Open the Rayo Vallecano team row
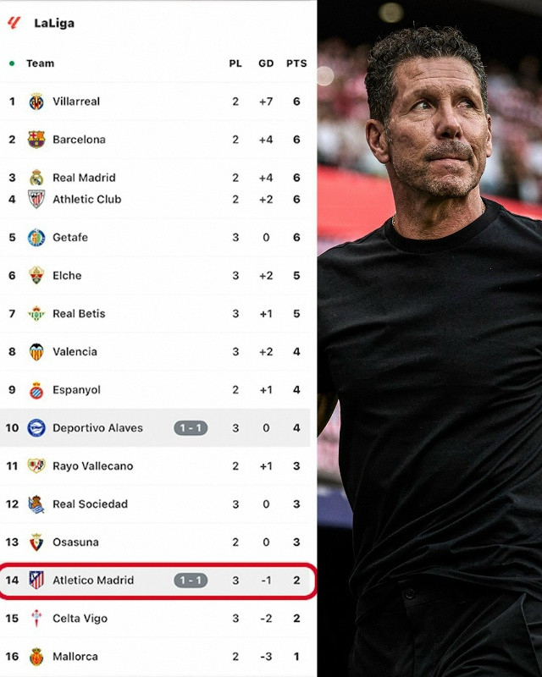The width and height of the screenshot is (542, 677). click(x=155, y=466)
